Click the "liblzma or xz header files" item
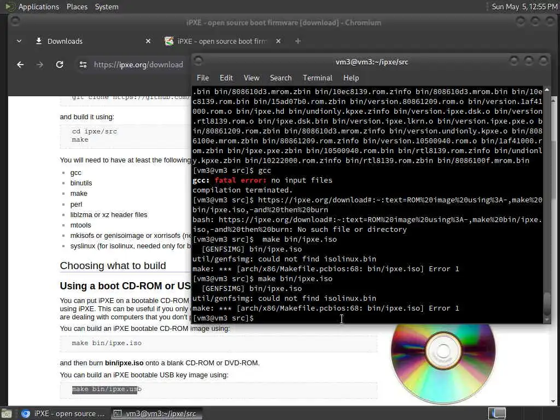The width and height of the screenshot is (560, 420). click(x=109, y=214)
